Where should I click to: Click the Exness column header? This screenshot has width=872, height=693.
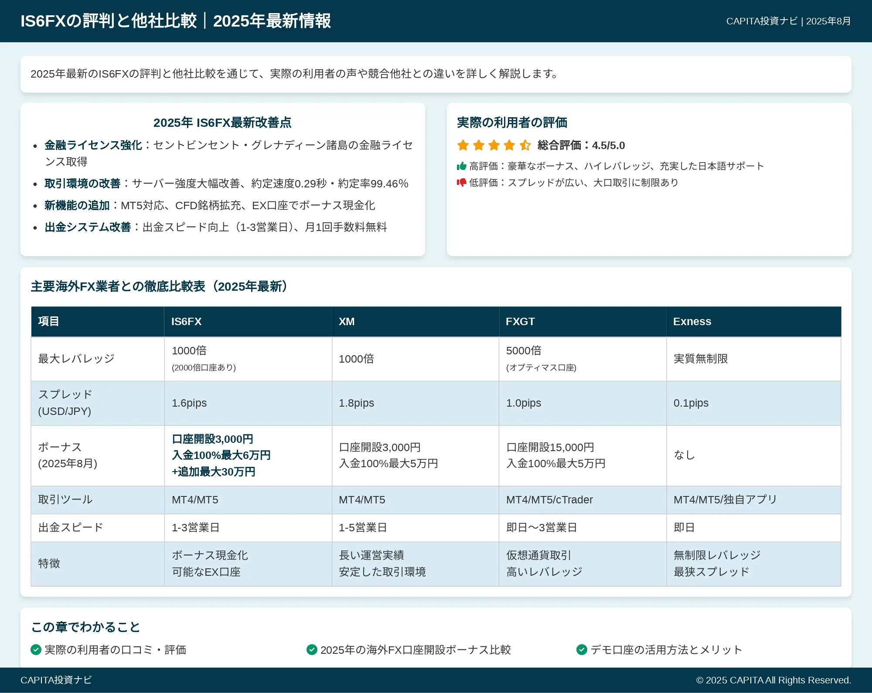(753, 322)
